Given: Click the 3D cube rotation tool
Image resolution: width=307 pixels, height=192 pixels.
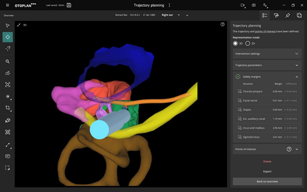Looking at the screenshot, I should (8, 120).
